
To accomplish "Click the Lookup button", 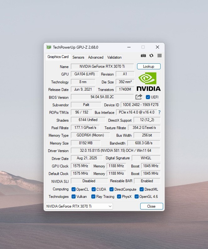I will [x=149, y=66].
